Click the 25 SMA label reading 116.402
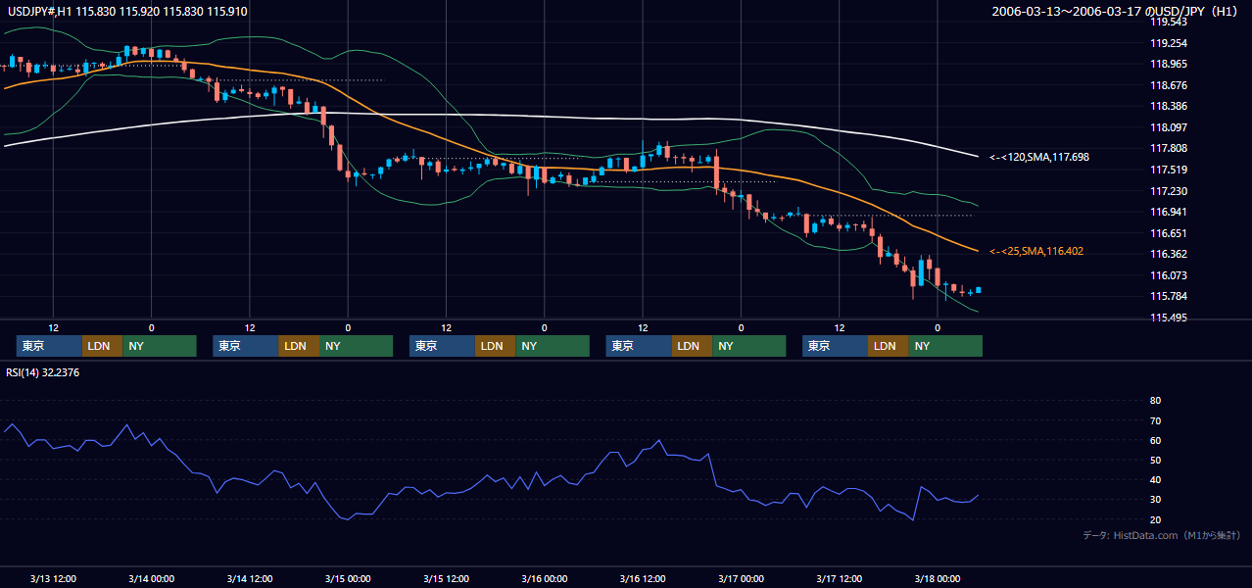Viewport: 1252px width, 588px height. (1036, 252)
